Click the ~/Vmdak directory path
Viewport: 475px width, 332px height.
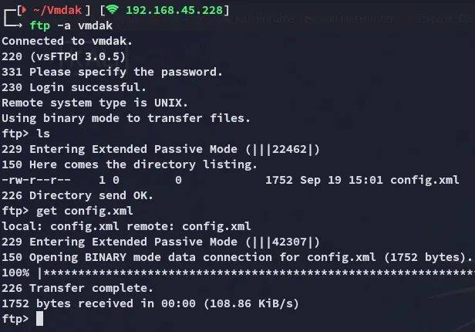click(x=57, y=10)
